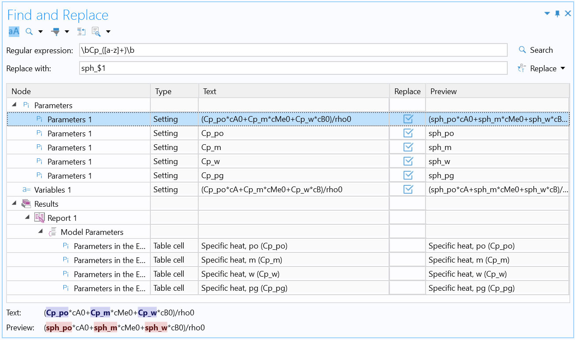Click the magnifier search options icon
Viewport: 575px width, 340px height.
[x=29, y=31]
